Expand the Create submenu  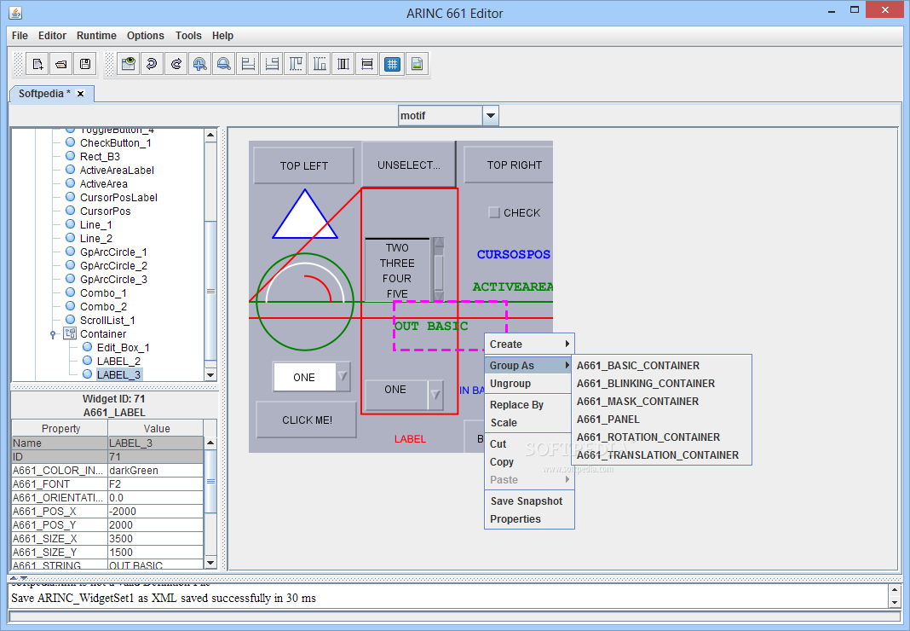[529, 344]
